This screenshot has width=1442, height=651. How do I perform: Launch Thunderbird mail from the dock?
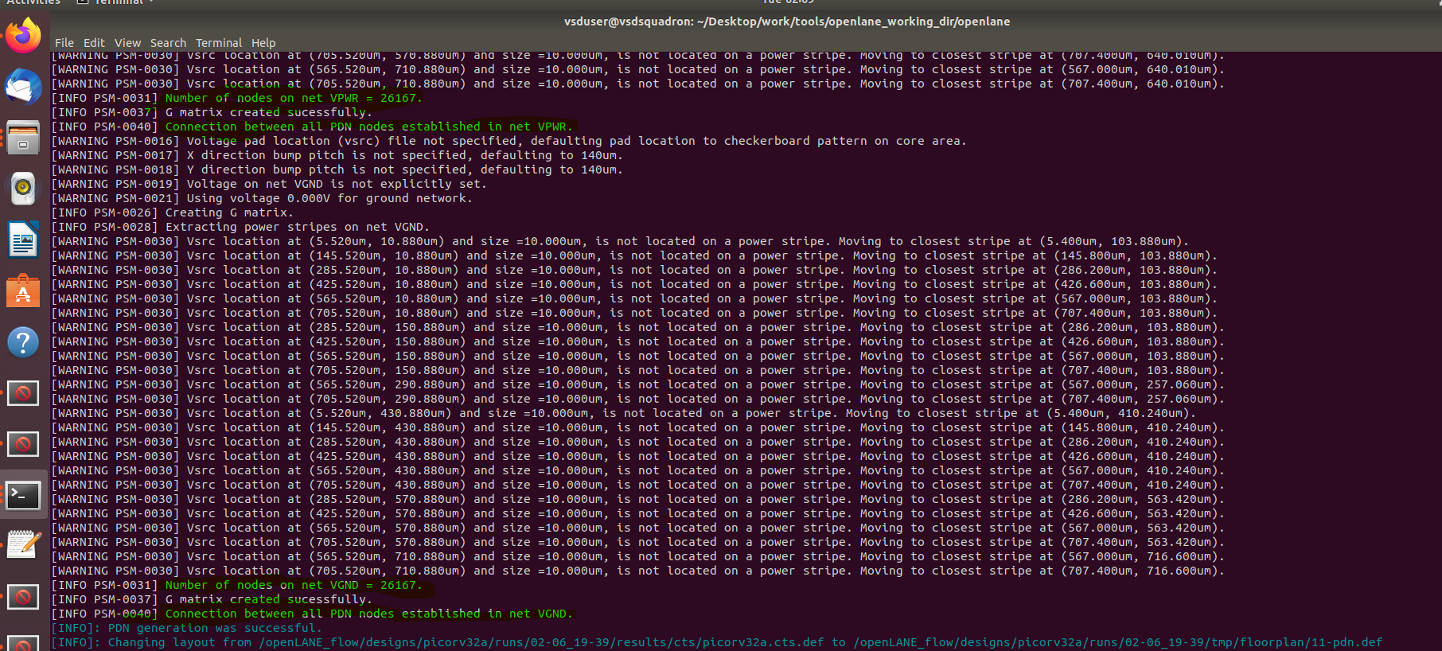coord(23,86)
